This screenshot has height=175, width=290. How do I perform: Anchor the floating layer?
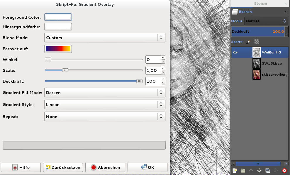pyautogui.click(x=276, y=171)
